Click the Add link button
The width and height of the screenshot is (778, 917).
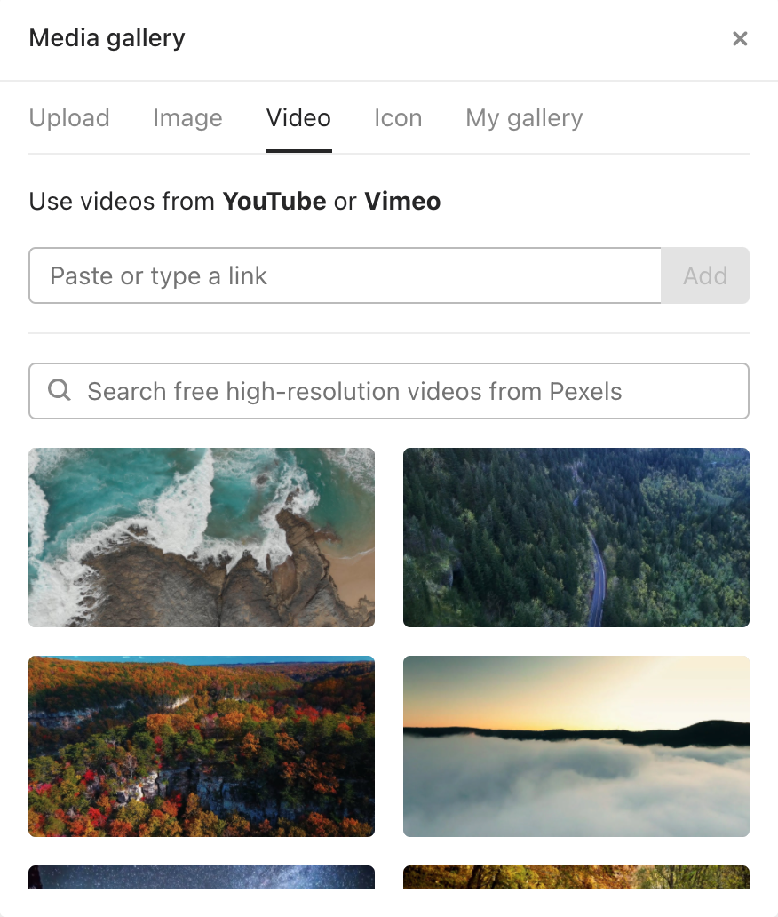click(705, 275)
